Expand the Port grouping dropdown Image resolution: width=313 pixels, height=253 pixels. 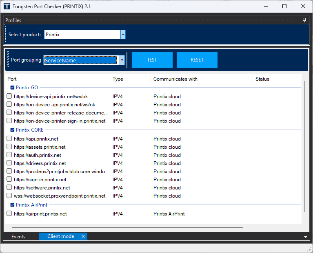[x=122, y=60]
